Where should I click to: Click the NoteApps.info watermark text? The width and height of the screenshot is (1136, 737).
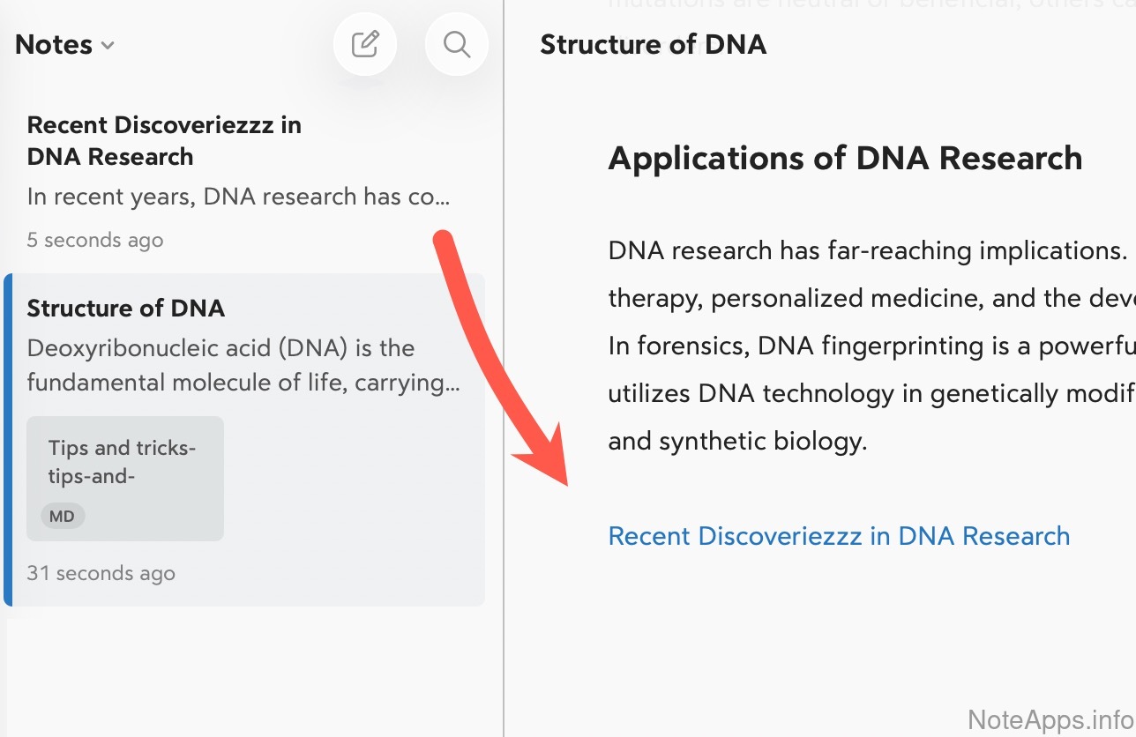coord(1050,719)
